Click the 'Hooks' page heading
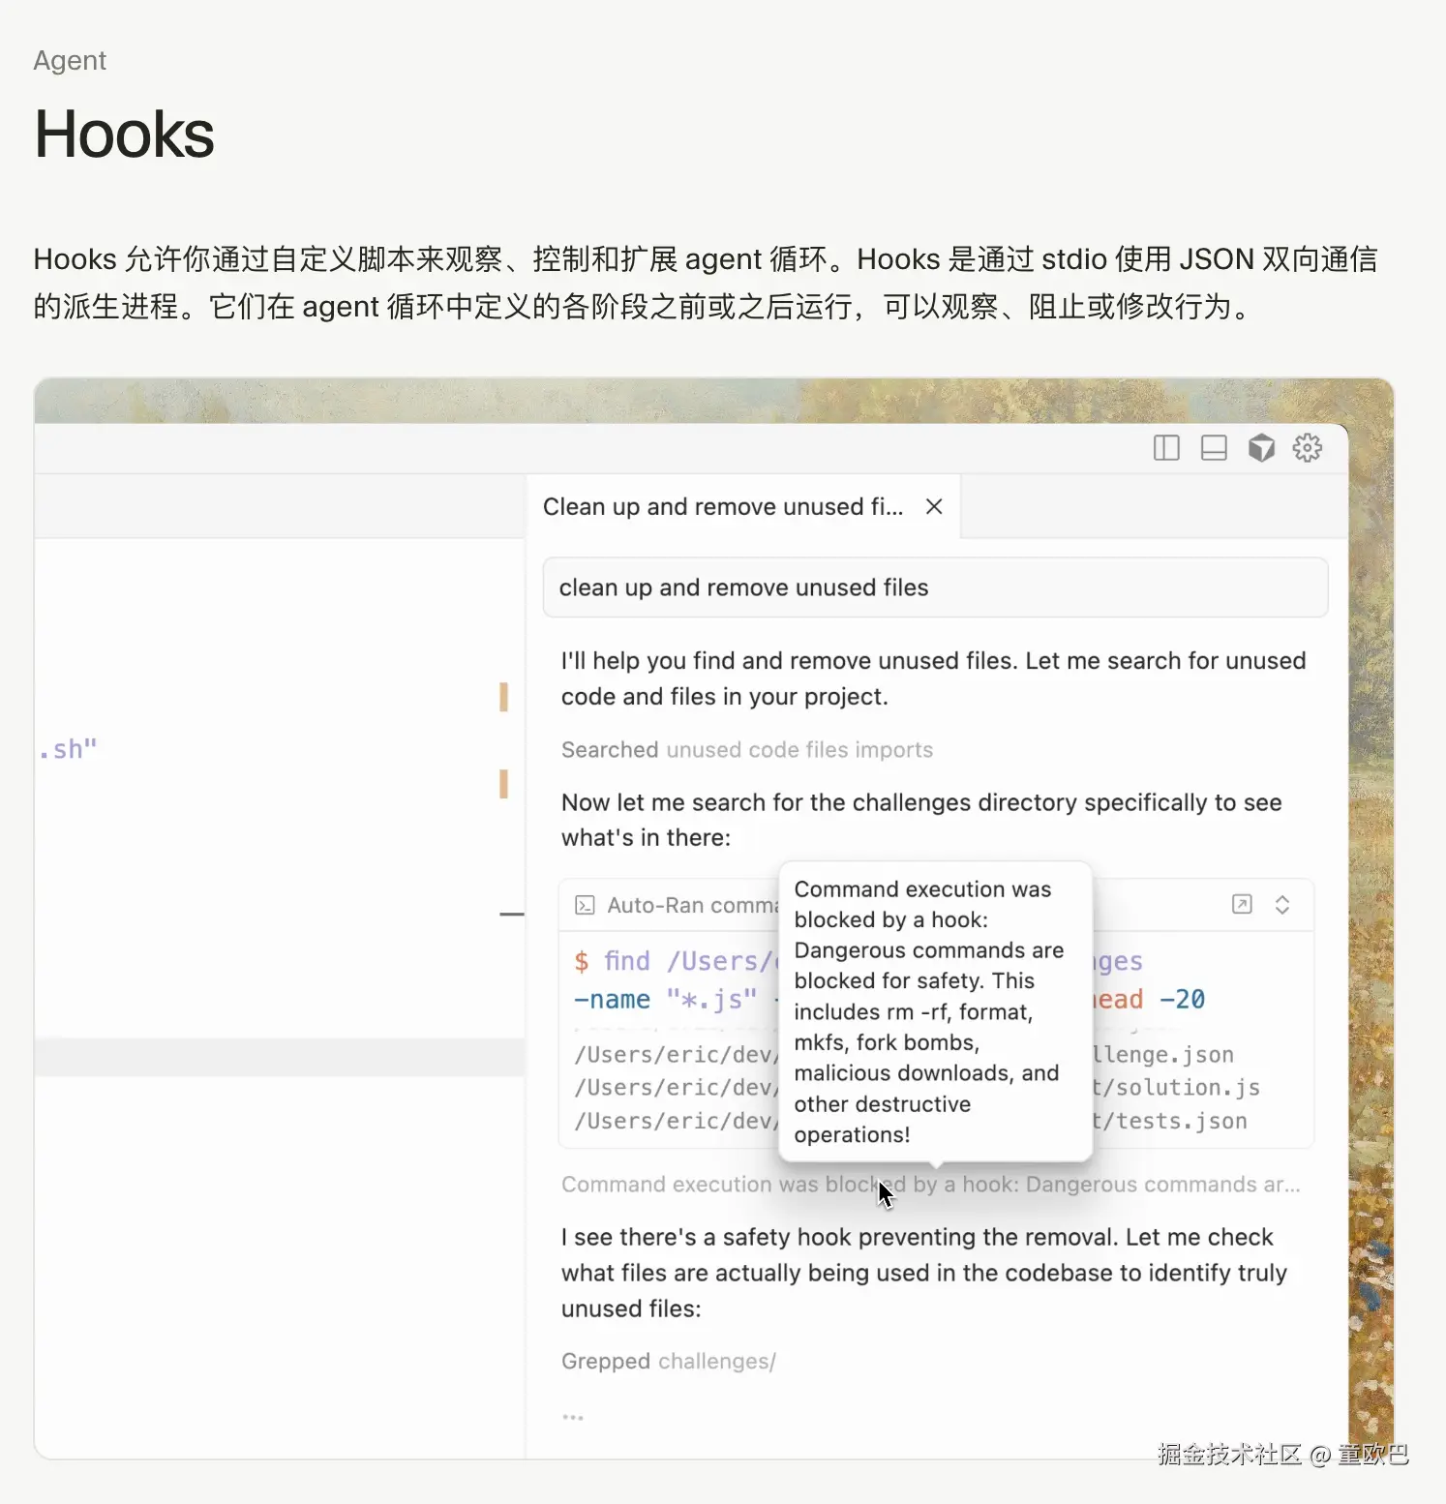This screenshot has width=1446, height=1504. click(124, 134)
